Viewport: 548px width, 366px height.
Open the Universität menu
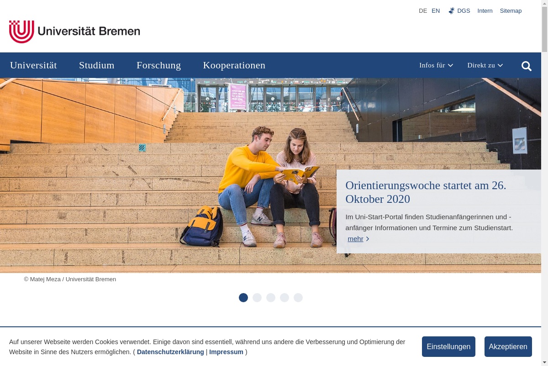pyautogui.click(x=33, y=65)
